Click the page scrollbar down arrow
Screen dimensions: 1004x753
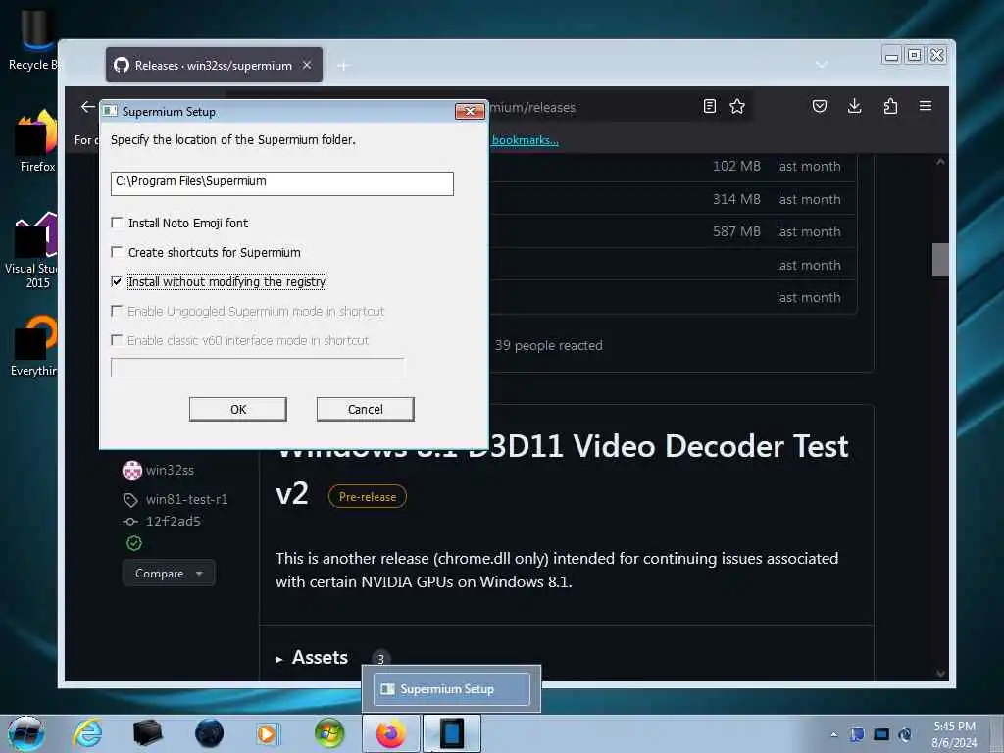tap(940, 673)
